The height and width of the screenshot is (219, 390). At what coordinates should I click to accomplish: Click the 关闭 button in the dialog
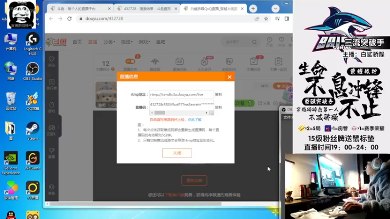tap(177, 153)
